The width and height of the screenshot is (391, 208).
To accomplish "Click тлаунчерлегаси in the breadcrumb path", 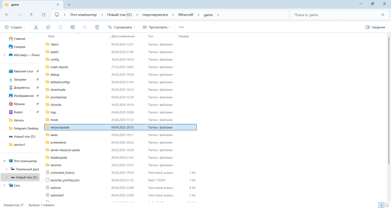I will 155,15.
